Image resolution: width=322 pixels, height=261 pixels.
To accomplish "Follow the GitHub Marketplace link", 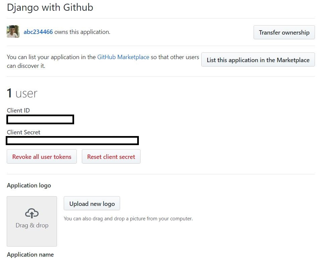I will (x=123, y=57).
